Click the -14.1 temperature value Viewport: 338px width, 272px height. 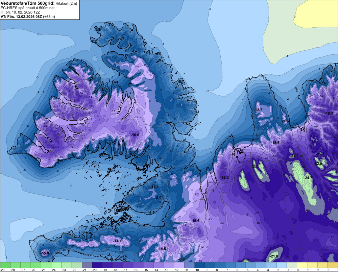coord(118,241)
